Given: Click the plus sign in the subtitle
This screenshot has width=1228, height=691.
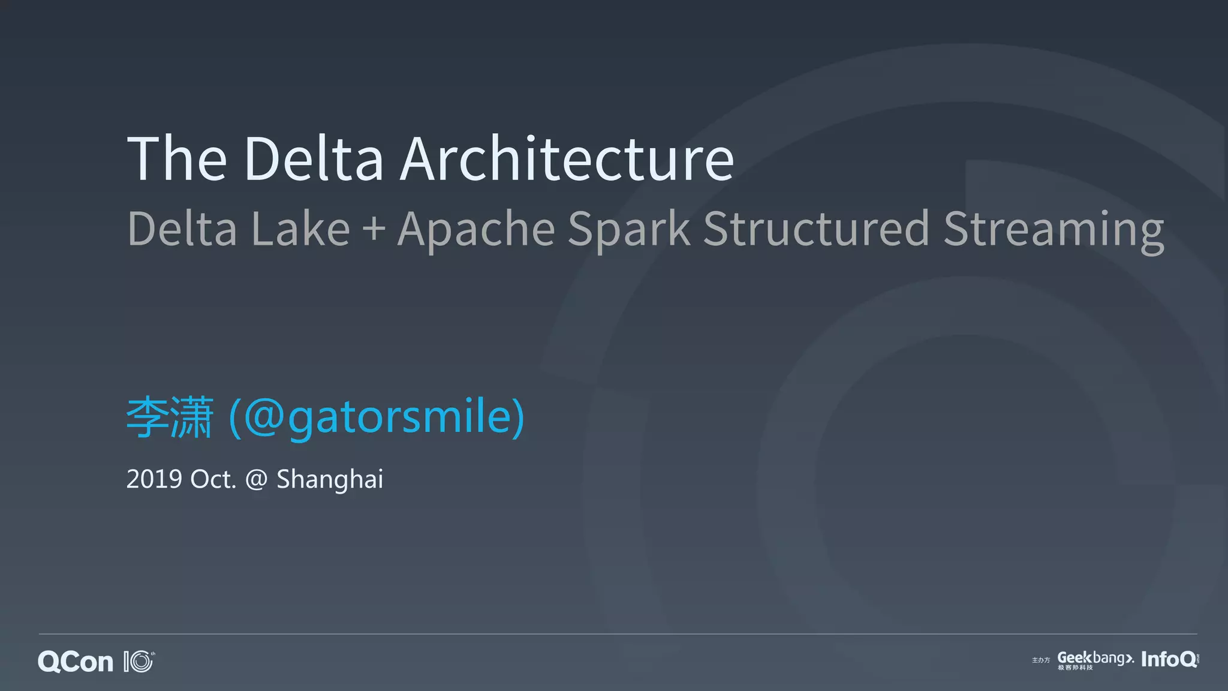Looking at the screenshot, I should (x=374, y=229).
